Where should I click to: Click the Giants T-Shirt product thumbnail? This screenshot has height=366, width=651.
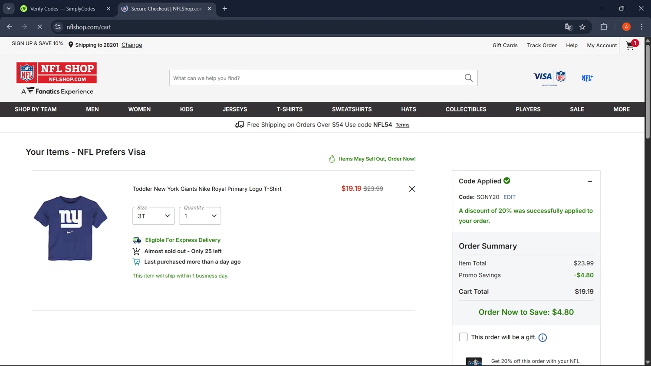pos(70,228)
